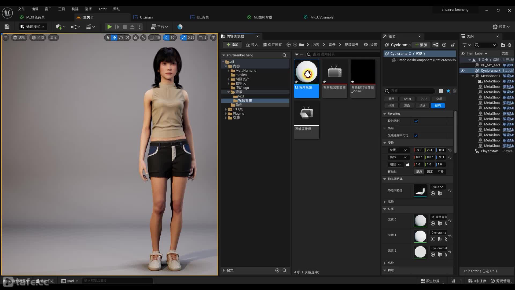Click the 元素 0 material sphere swatch
The height and width of the screenshot is (290, 515).
point(420,221)
